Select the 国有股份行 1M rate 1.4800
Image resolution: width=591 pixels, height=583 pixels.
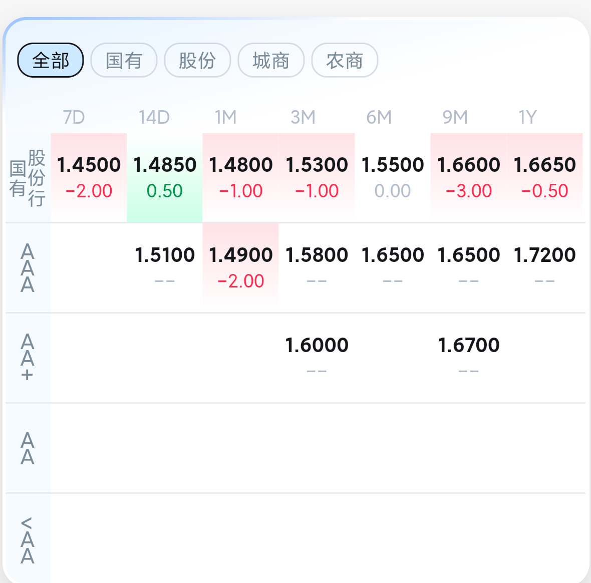coord(240,177)
